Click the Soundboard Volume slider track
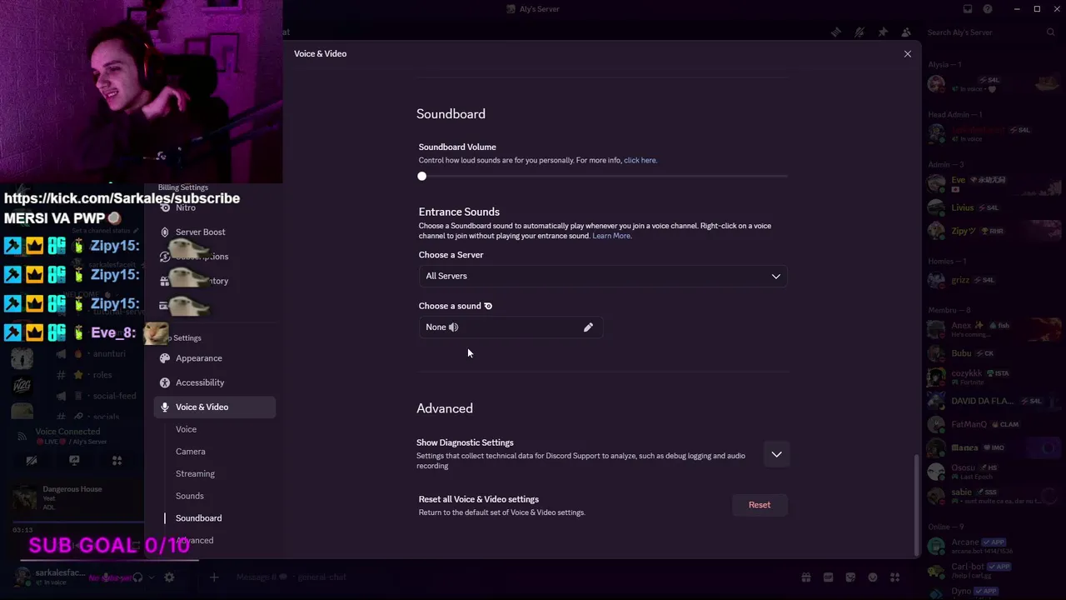 (x=603, y=176)
